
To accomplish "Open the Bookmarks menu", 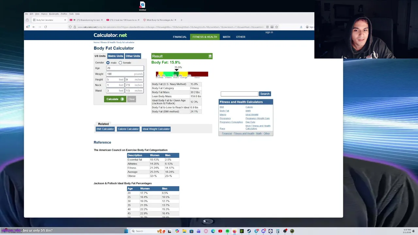I will 54,14.
